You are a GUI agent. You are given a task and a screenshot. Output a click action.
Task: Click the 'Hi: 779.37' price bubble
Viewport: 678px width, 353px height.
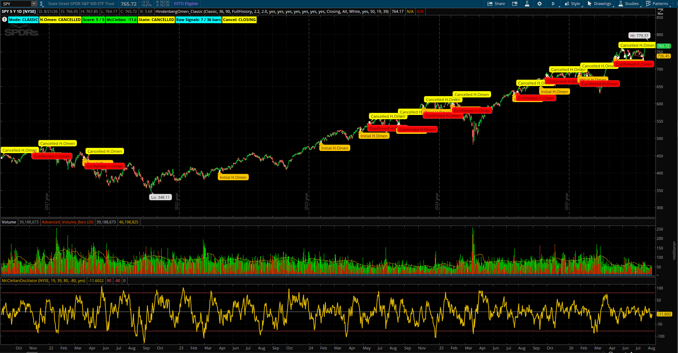click(639, 36)
